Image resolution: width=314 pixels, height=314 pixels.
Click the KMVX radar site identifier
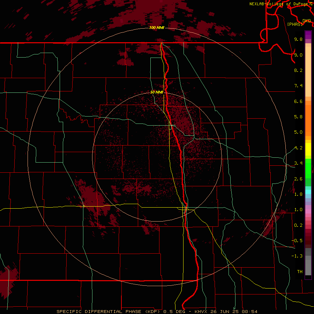(201, 312)
